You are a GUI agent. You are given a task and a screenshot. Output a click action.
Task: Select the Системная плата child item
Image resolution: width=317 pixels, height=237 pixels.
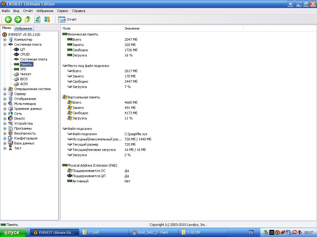[33, 59]
